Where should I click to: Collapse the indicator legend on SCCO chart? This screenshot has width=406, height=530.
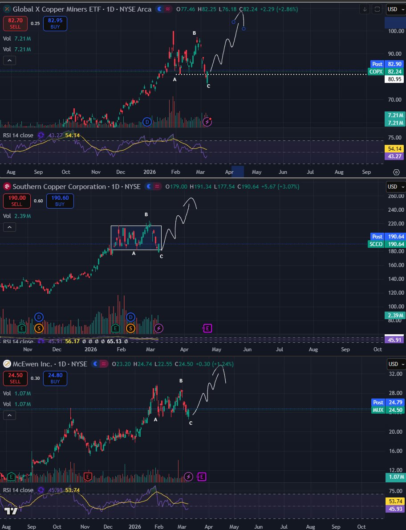(9, 227)
